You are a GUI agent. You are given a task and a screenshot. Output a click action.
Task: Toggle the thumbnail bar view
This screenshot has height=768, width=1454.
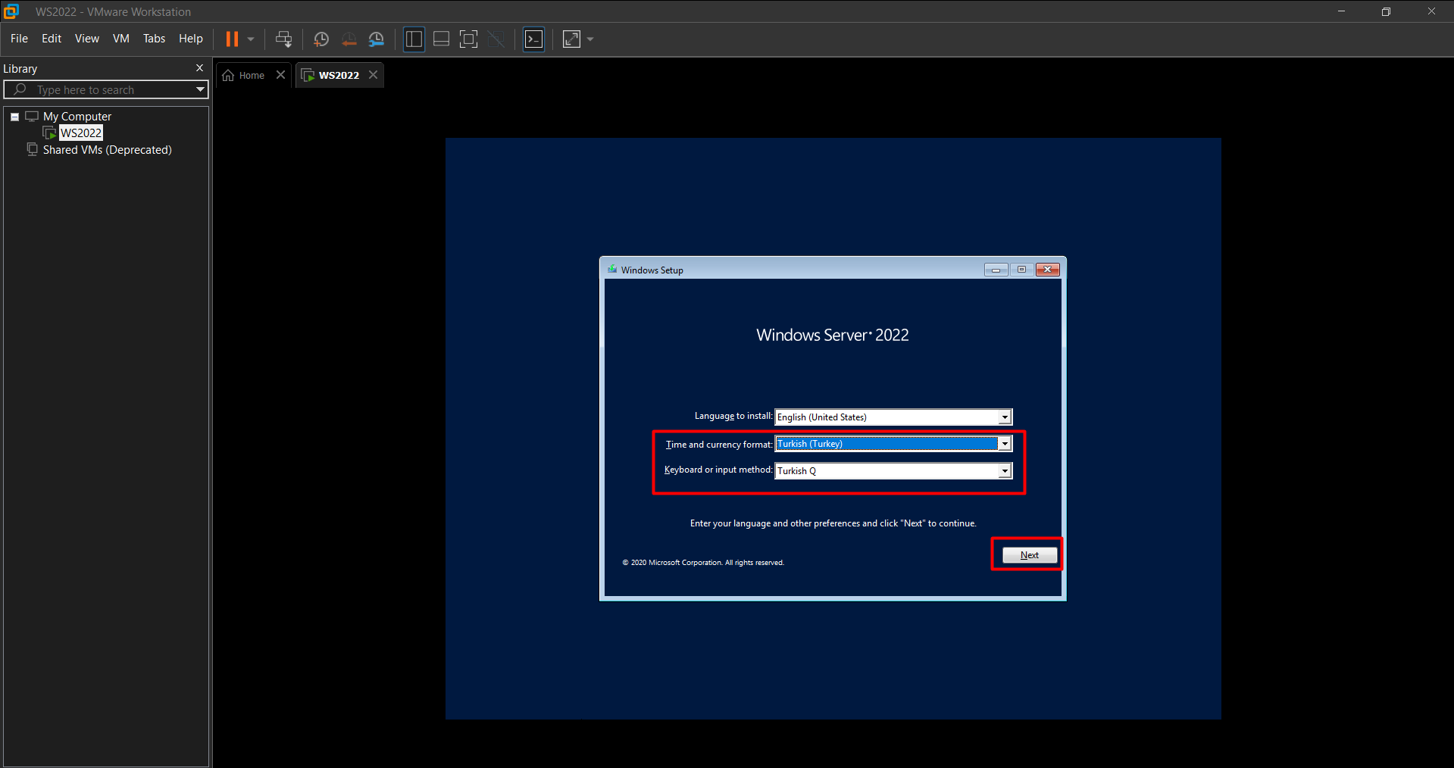click(441, 39)
